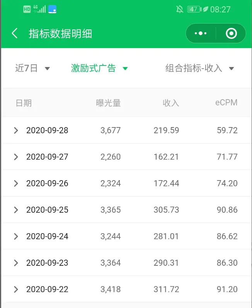Open the mini program more-options menu

click(x=201, y=33)
